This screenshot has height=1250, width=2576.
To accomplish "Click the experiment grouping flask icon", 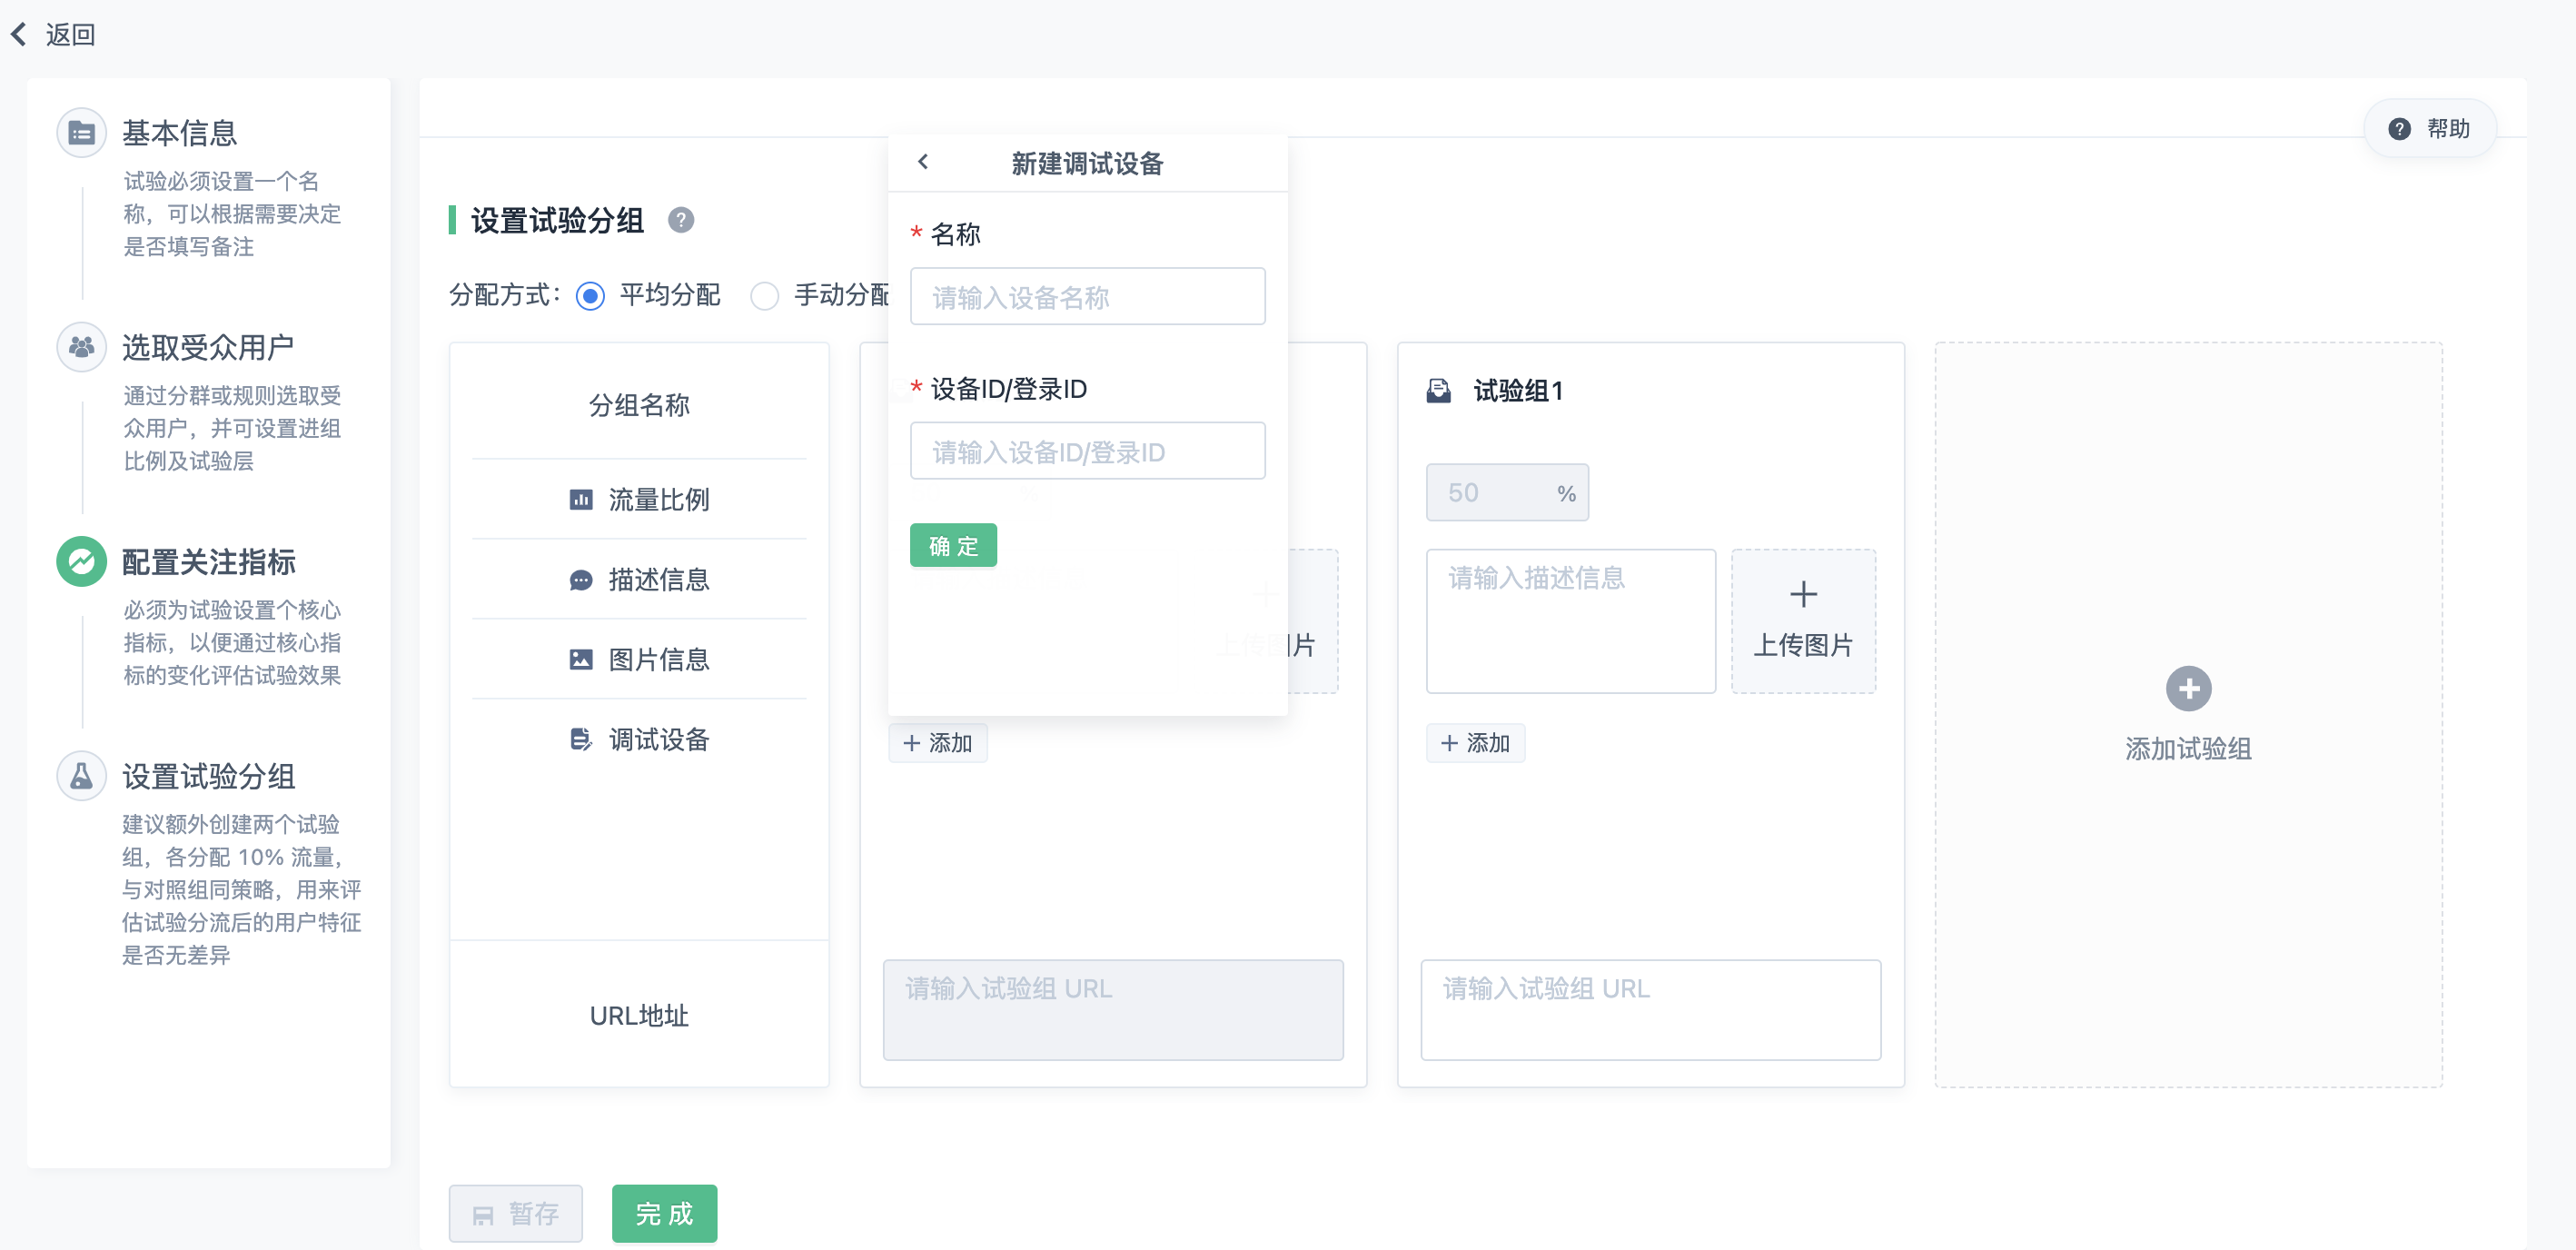I will pyautogui.click(x=81, y=776).
